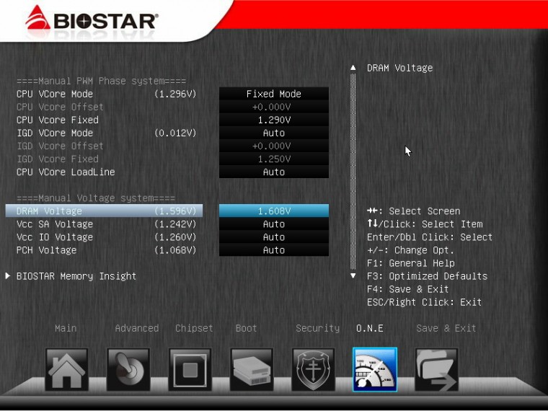Select the IGD VCore Mode label
Viewport: 548px width, 411px height.
click(55, 133)
